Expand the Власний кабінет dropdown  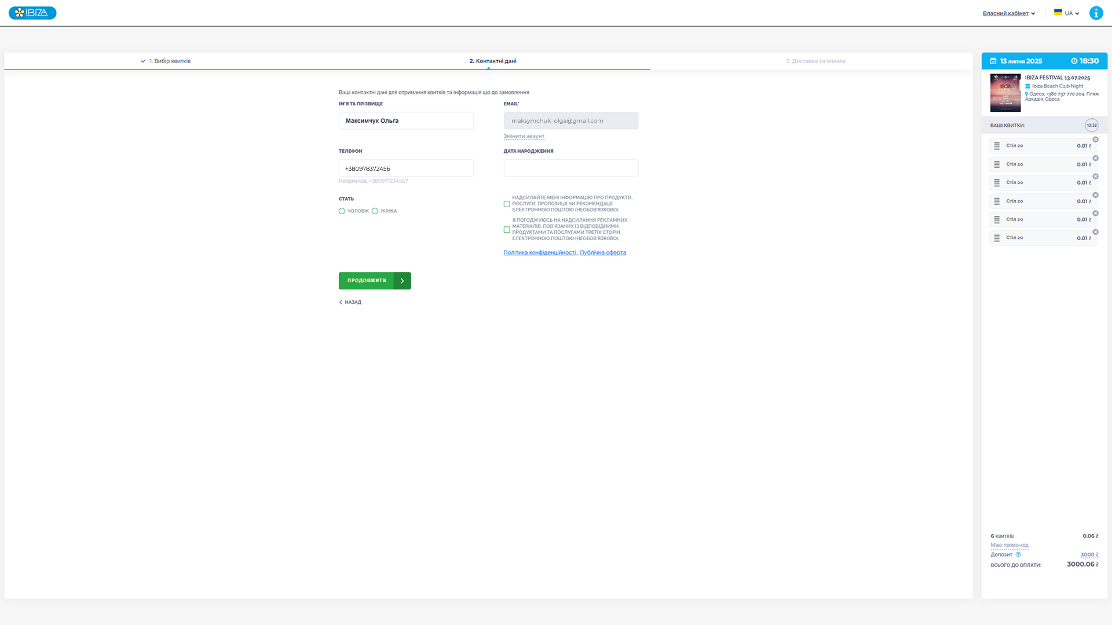[1008, 13]
